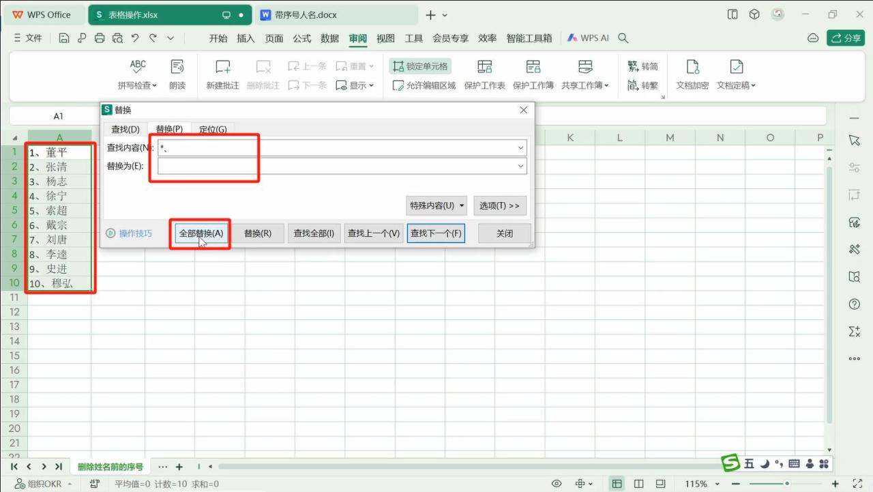The image size is (873, 492).
Task: Click the Print icon in quick toolbar
Action: point(100,38)
